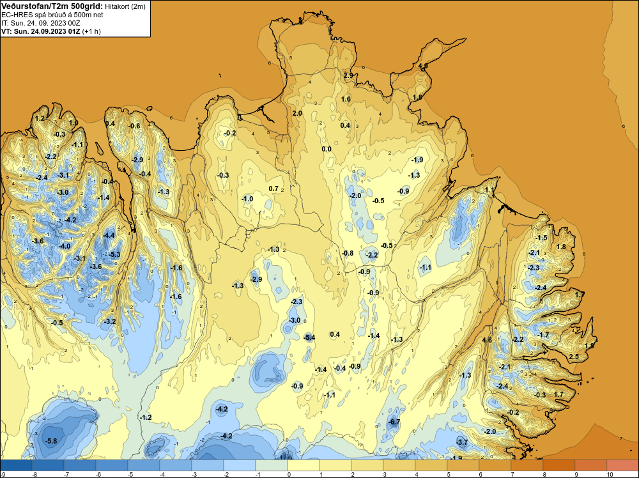Click the '-6.7' temperature value

tap(394, 422)
